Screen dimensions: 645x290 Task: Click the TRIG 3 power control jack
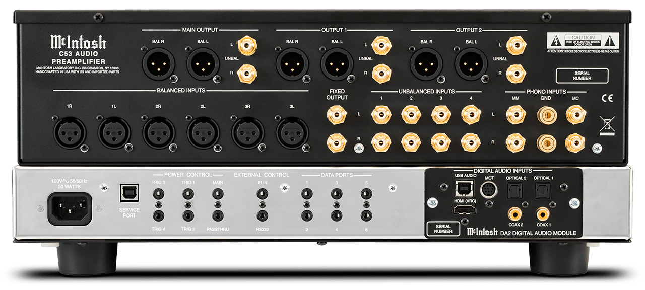point(159,193)
